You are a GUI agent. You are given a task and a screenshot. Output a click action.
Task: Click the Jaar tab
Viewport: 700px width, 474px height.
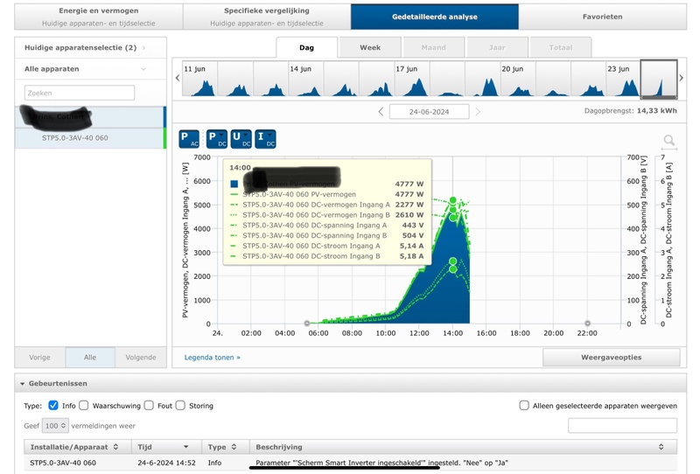(497, 47)
